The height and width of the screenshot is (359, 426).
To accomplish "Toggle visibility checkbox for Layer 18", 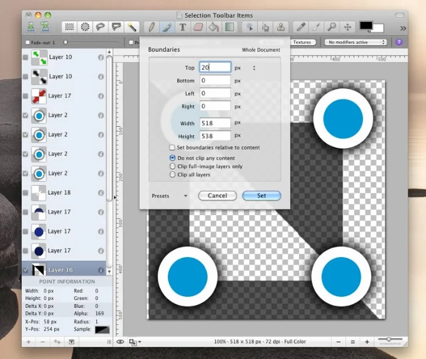I will click(x=25, y=193).
